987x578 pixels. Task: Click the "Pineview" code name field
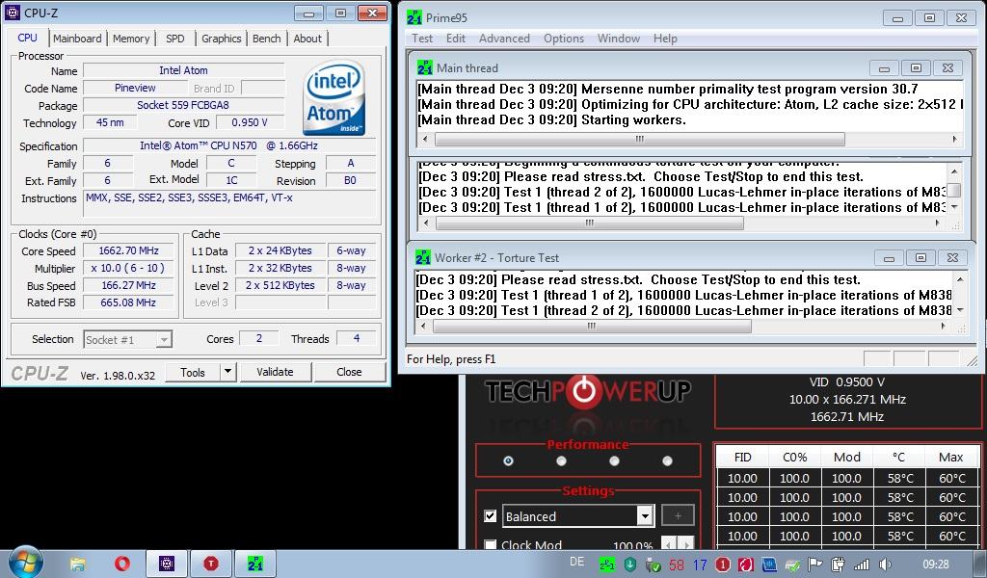coord(135,88)
